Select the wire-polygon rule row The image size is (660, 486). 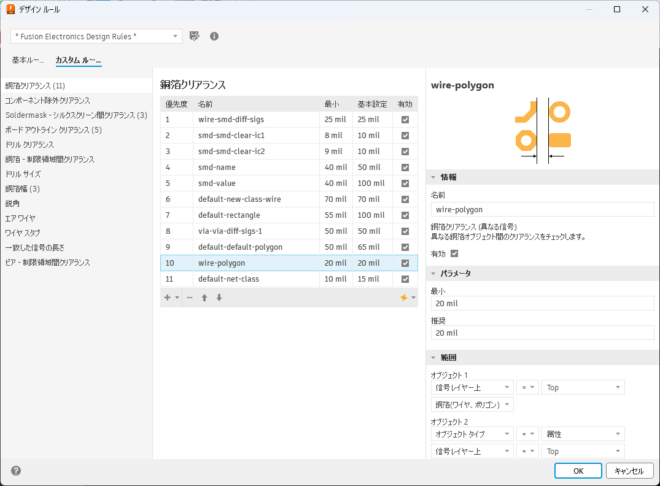(289, 263)
